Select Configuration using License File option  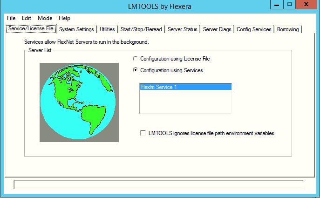pos(136,59)
